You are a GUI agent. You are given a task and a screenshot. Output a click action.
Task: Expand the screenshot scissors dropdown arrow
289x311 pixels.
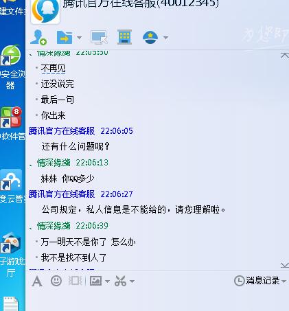coord(132,281)
